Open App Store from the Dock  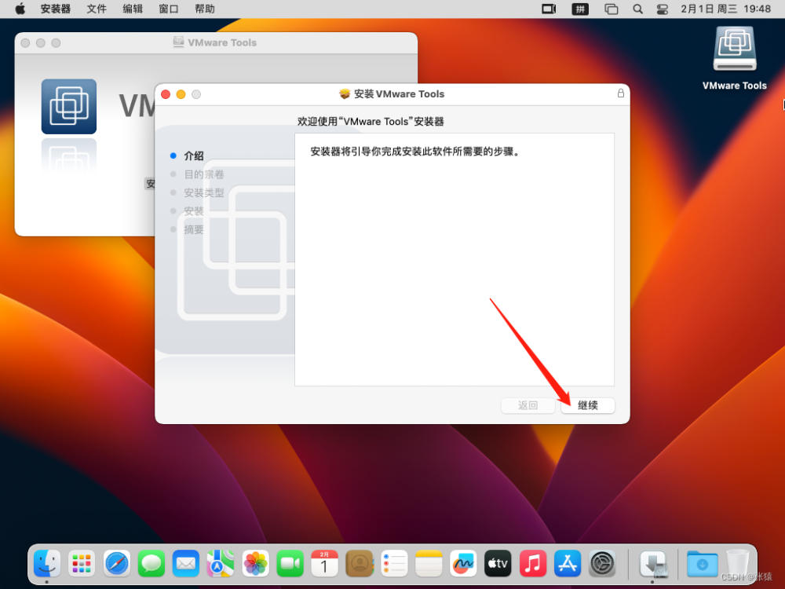pyautogui.click(x=568, y=563)
